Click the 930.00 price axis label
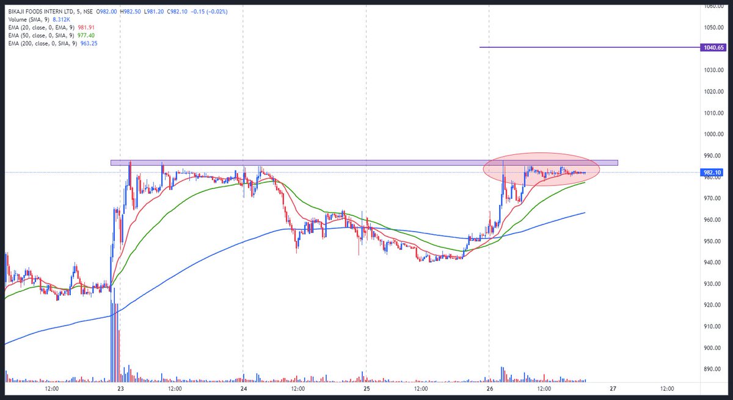 coord(712,284)
